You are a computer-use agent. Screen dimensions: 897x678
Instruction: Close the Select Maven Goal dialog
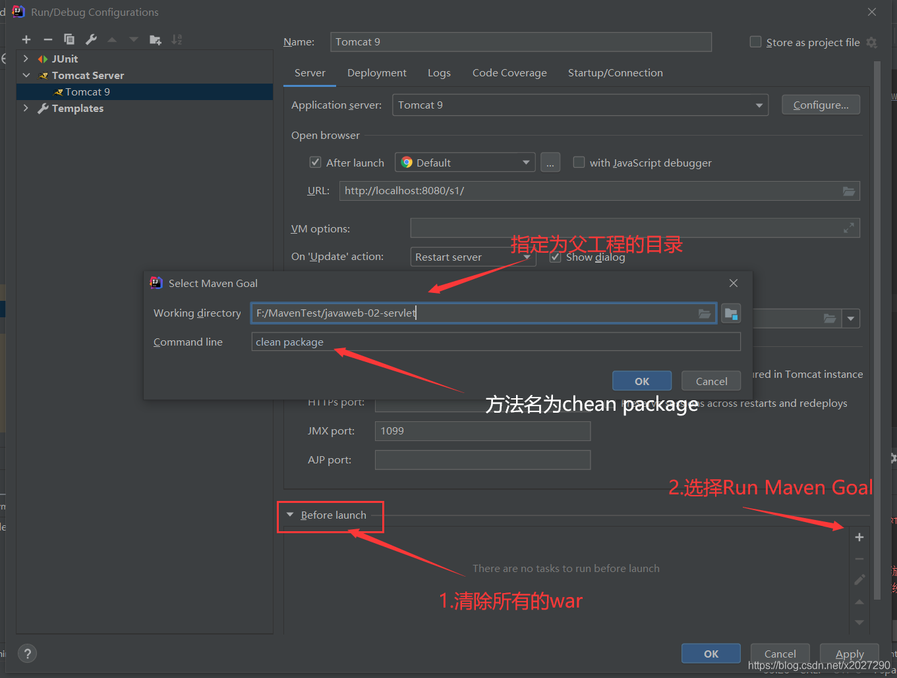[x=734, y=283]
